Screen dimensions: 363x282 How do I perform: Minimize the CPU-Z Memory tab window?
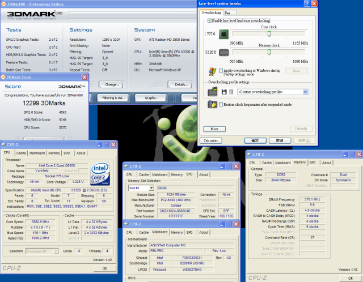[345, 155]
